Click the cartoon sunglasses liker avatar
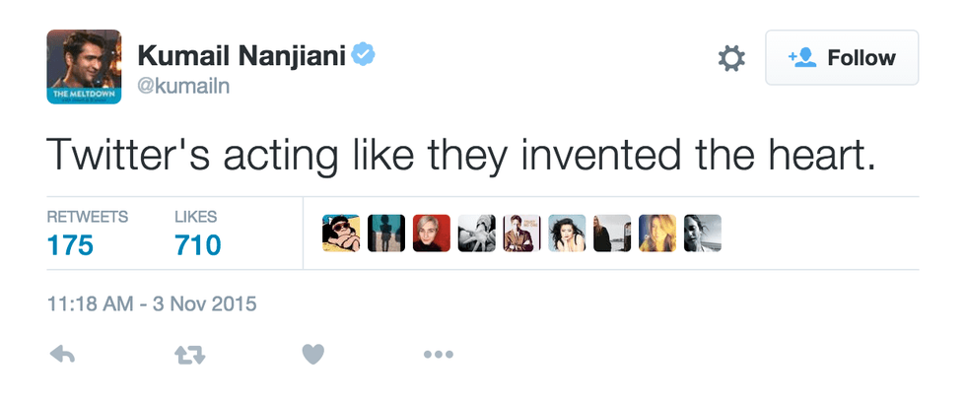This screenshot has width=966, height=401. click(341, 234)
